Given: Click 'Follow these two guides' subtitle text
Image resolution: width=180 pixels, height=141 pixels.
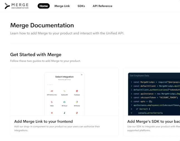Looking at the screenshot, I should (45, 61).
